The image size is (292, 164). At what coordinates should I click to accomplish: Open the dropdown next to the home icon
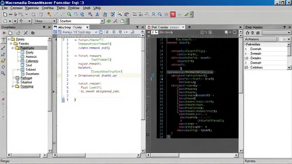[10, 21]
